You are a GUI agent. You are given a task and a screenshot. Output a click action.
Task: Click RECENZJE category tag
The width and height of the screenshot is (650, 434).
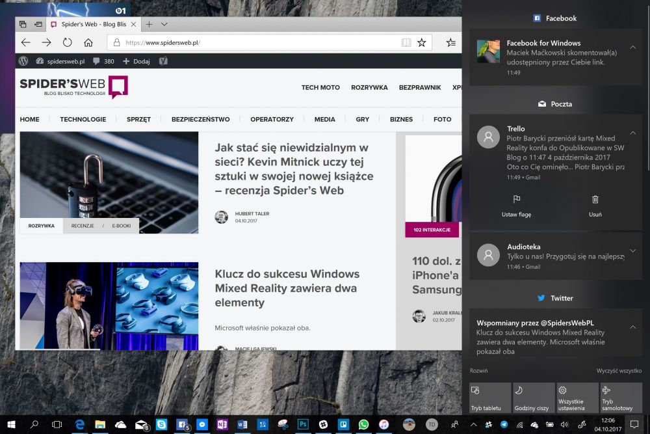tap(83, 226)
